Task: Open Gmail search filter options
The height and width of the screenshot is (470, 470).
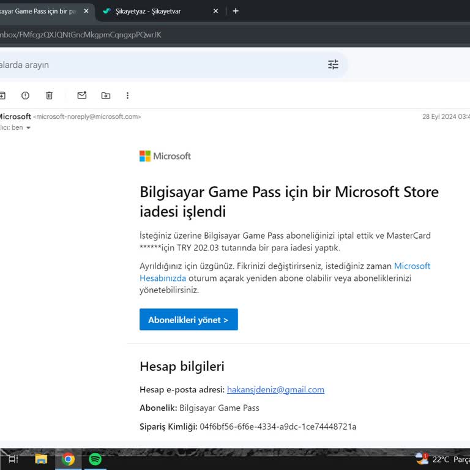Action: coord(333,64)
